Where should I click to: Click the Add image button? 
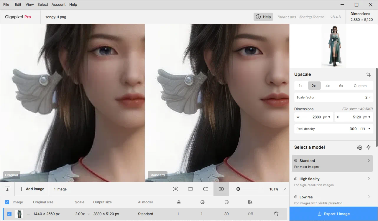32,189
